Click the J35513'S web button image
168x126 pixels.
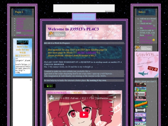pos(22,42)
